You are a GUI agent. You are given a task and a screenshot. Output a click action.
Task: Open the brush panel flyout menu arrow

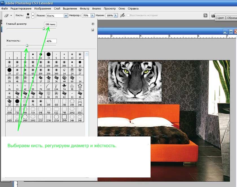93,24
